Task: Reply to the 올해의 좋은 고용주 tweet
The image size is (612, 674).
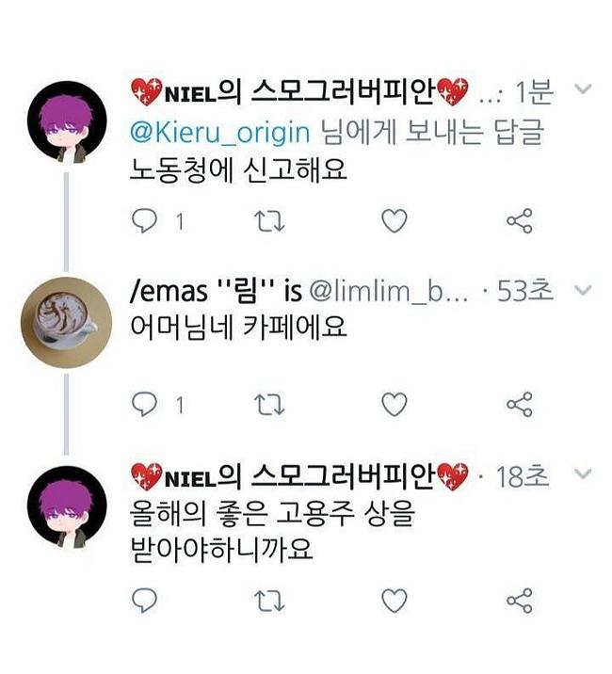Action: point(142,600)
